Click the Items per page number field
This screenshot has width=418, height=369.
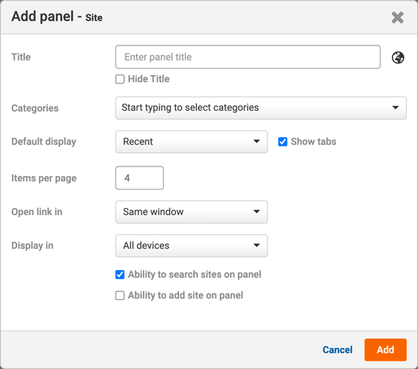[x=139, y=178]
